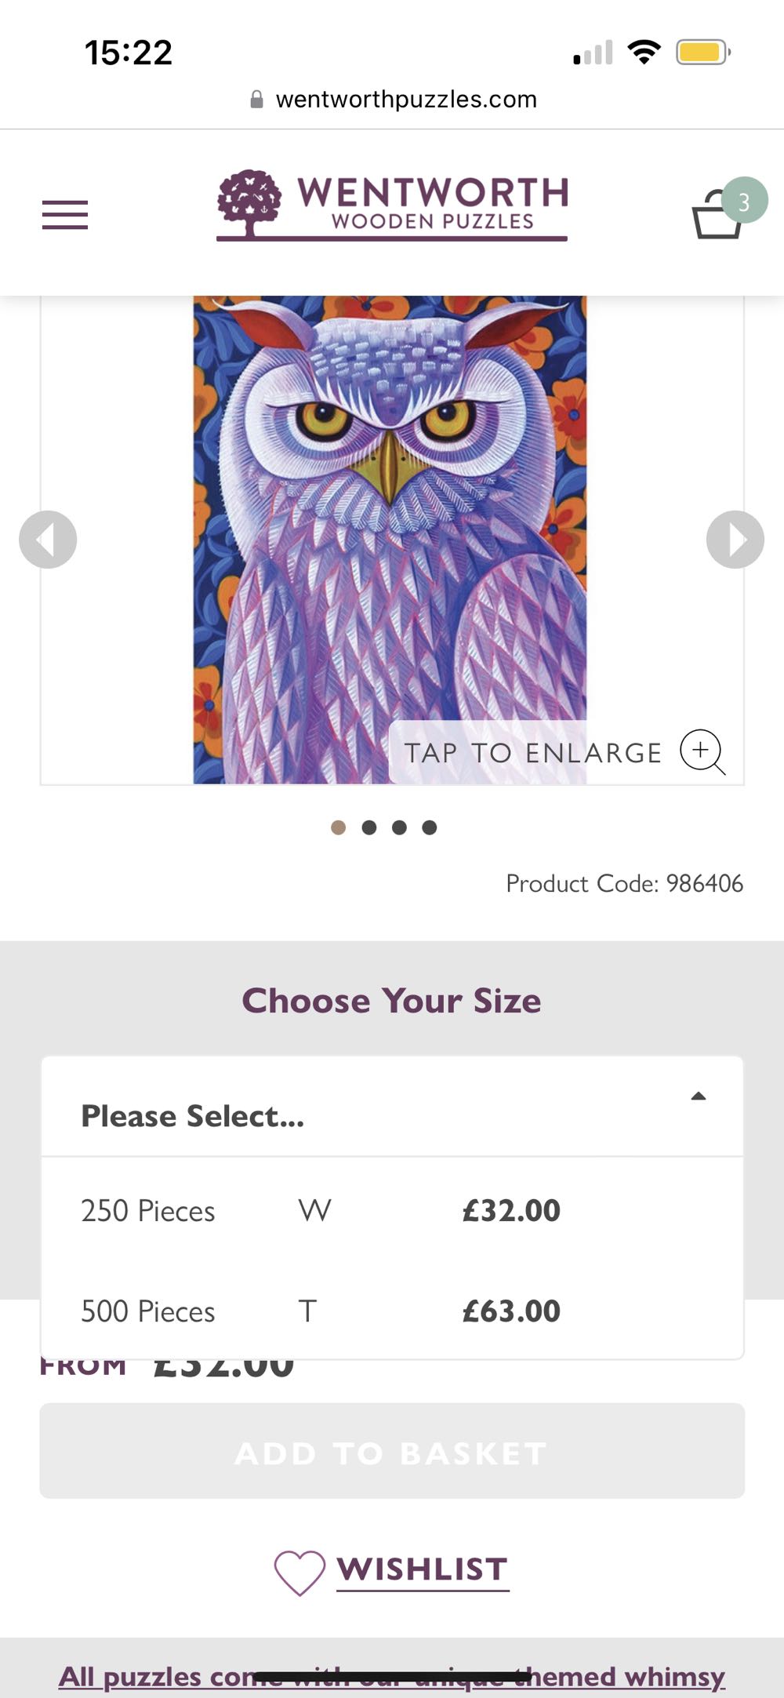Viewport: 784px width, 1698px height.
Task: Tap the wentworthpuzzles.com address bar
Action: tap(406, 100)
